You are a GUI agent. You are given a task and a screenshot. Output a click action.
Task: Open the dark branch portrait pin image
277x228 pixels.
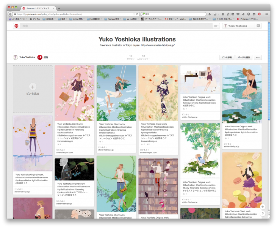click(x=74, y=169)
